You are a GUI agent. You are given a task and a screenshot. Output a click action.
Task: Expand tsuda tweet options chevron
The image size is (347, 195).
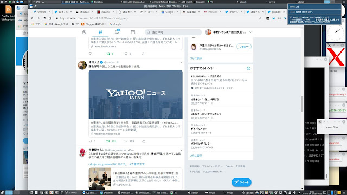181,62
